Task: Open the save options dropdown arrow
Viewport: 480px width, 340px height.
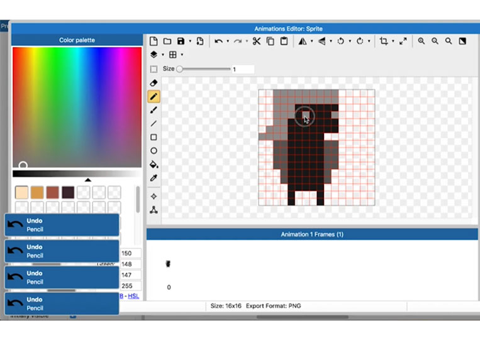Action: coord(190,41)
